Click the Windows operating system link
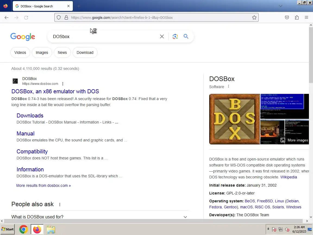 coord(293,207)
